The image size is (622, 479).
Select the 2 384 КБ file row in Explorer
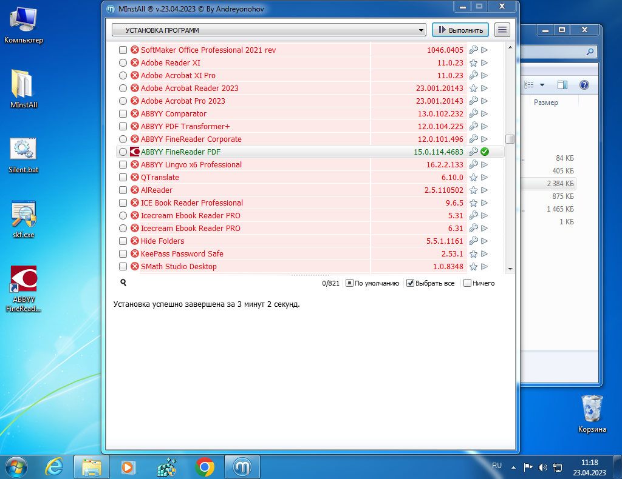click(x=549, y=183)
